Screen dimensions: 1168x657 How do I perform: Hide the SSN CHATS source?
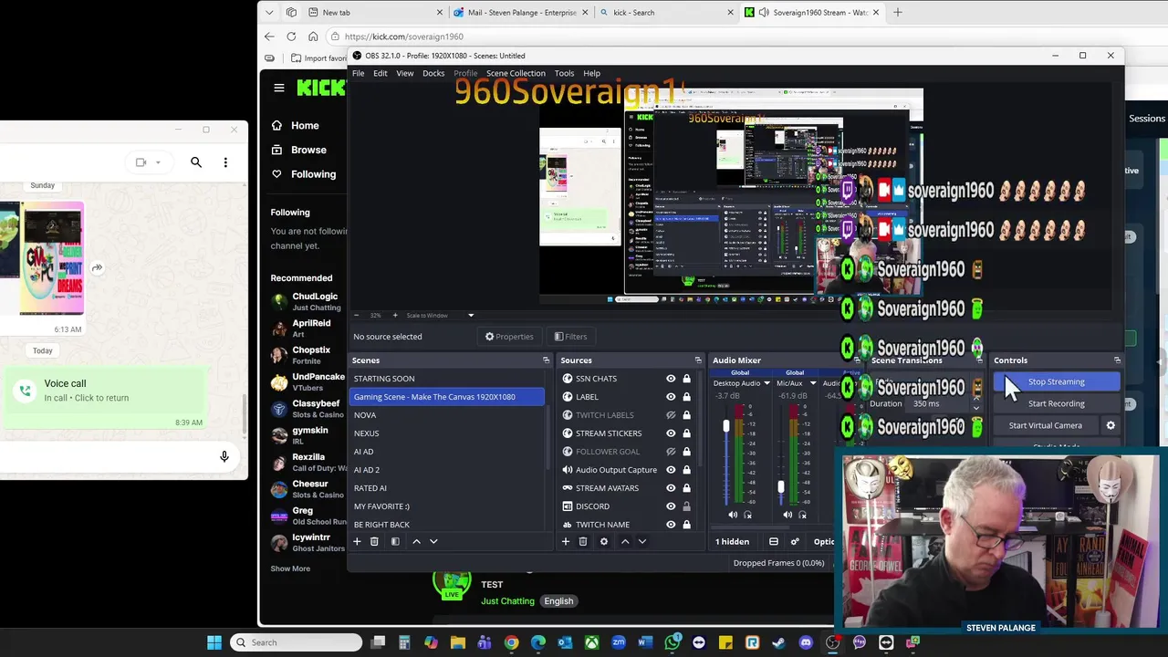click(x=671, y=379)
